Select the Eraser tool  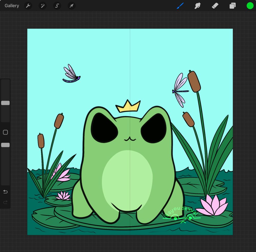215,6
